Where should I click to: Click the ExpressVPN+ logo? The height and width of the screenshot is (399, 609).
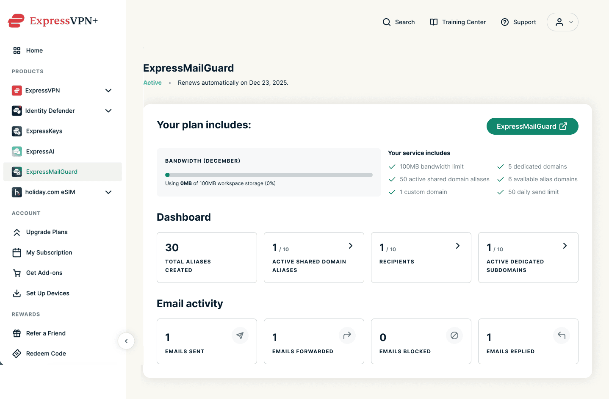tap(53, 21)
